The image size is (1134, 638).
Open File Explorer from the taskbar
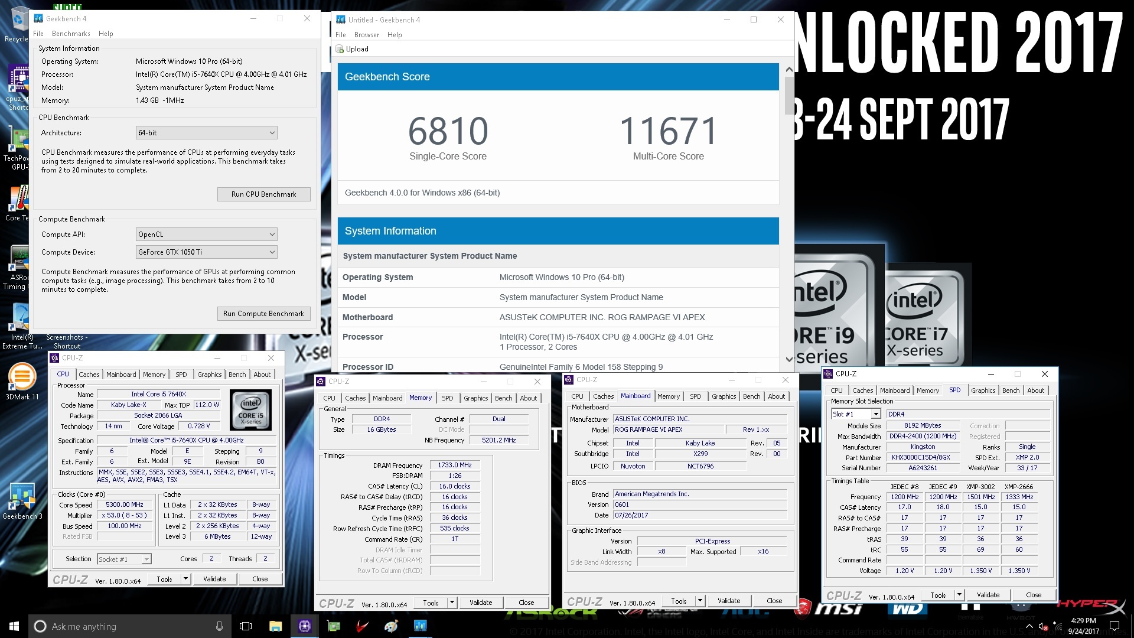275,626
